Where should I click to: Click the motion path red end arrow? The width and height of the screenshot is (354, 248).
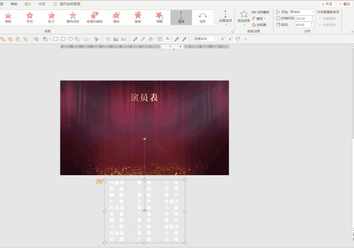click(145, 139)
